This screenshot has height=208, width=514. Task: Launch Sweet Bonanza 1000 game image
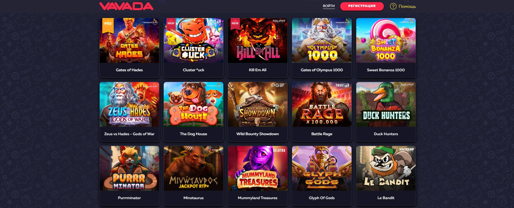click(x=386, y=40)
